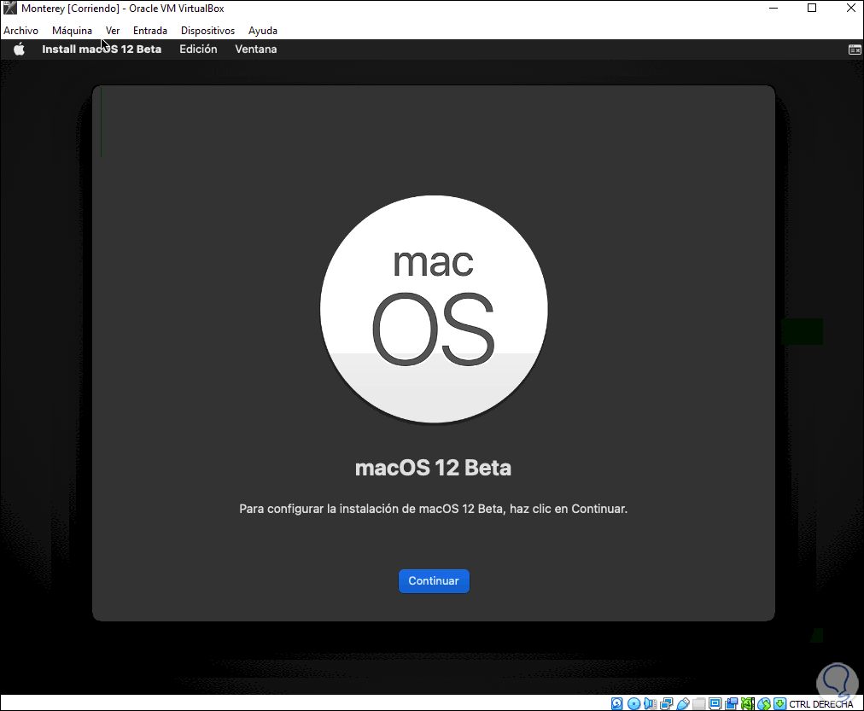Open the Ver menu

point(113,31)
